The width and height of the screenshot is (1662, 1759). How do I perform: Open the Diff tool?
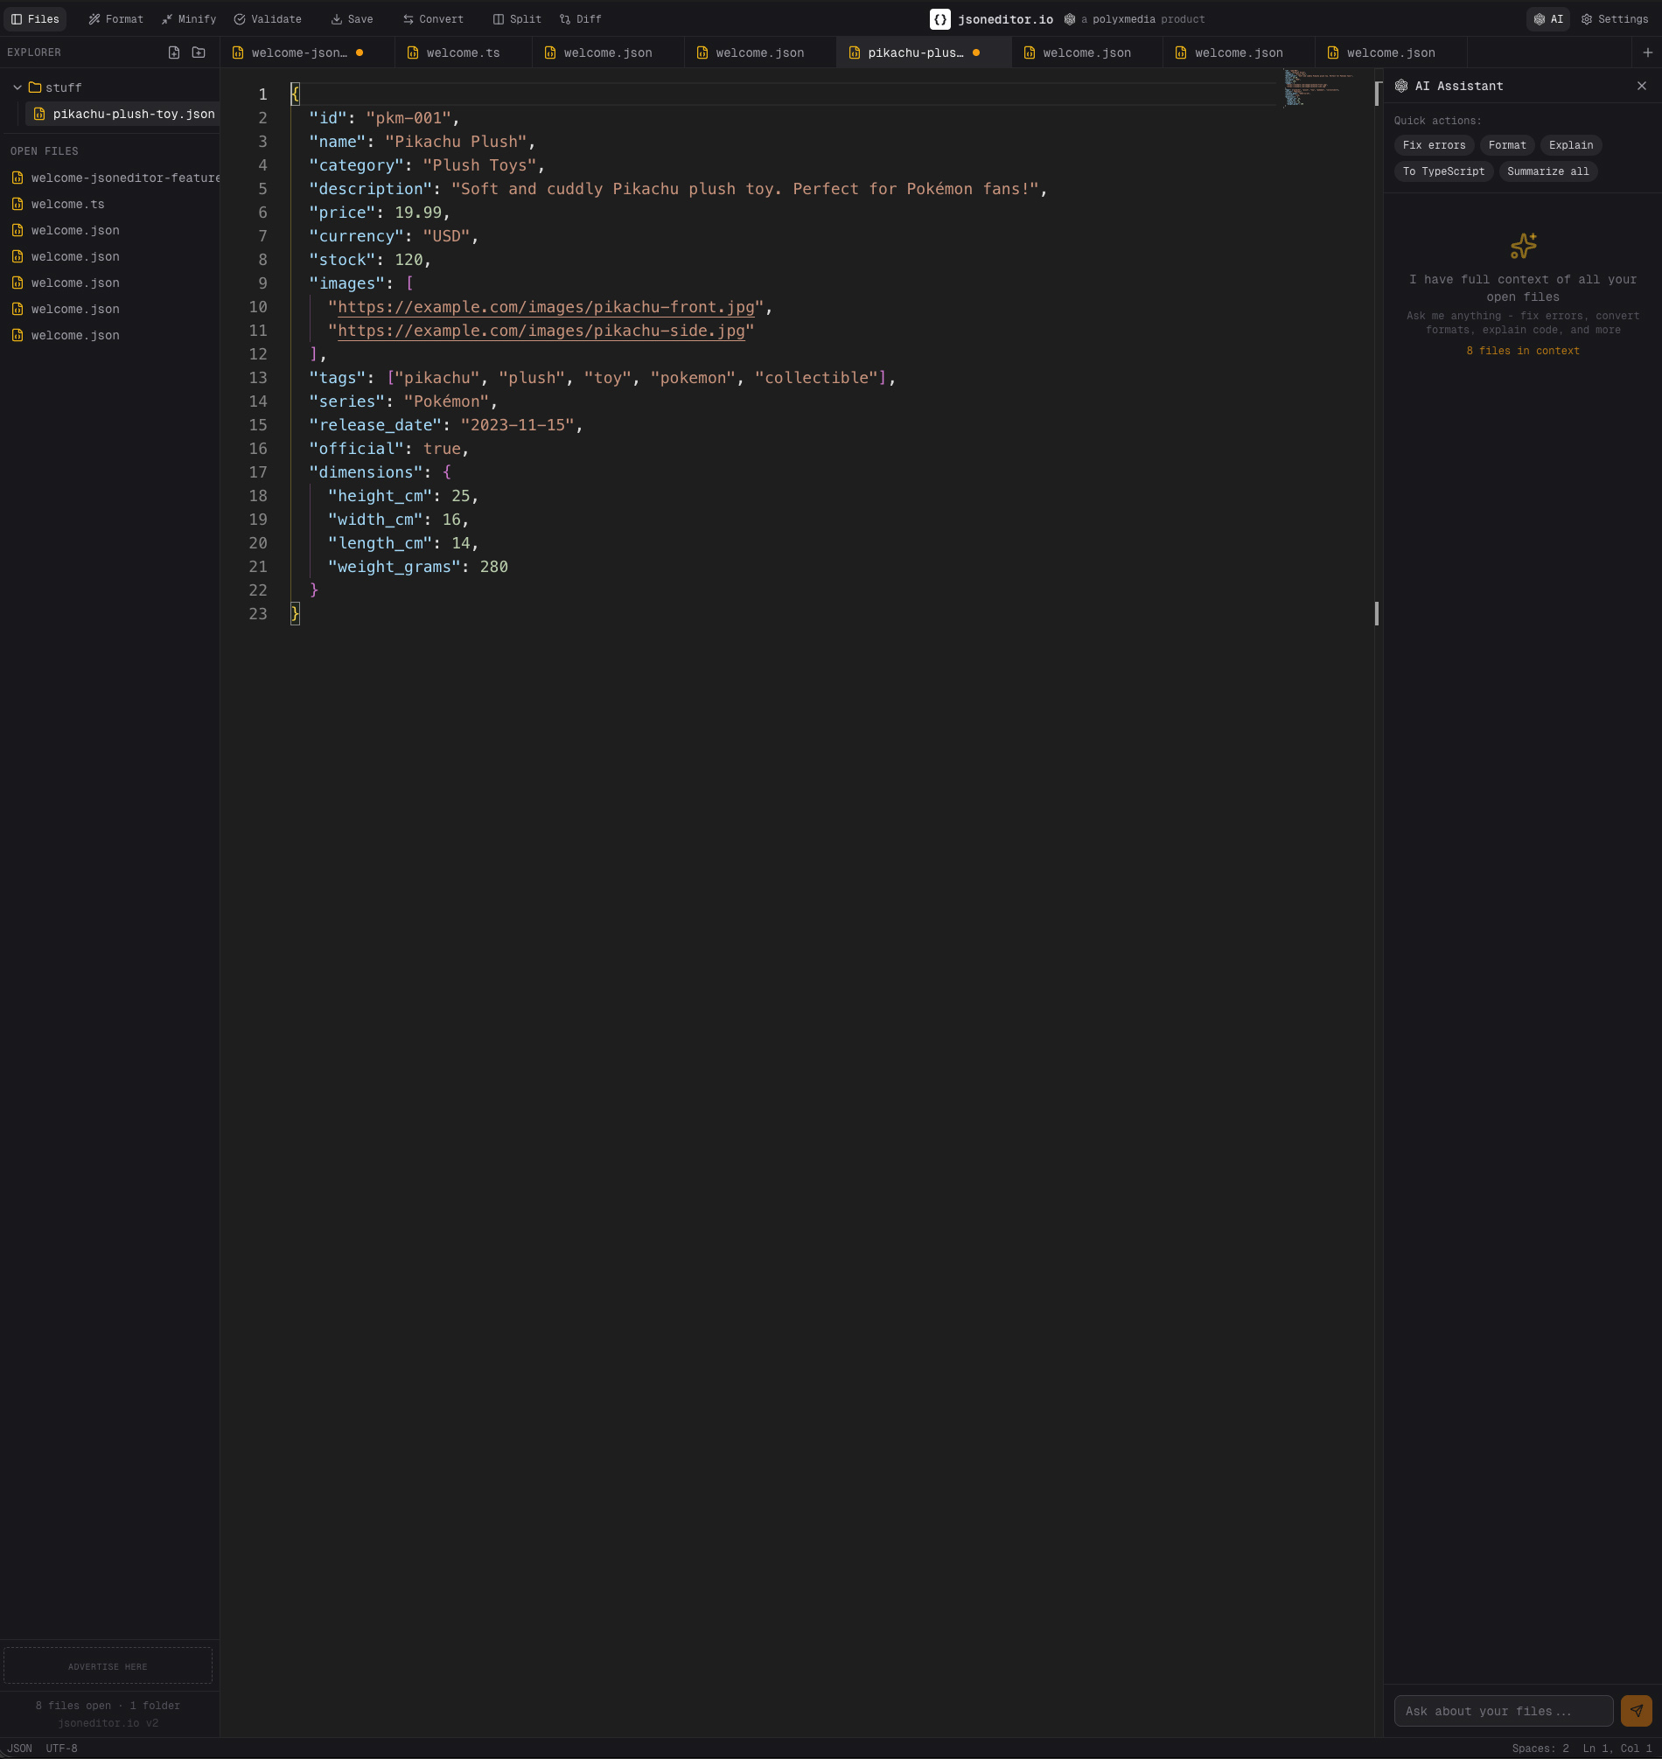(581, 18)
